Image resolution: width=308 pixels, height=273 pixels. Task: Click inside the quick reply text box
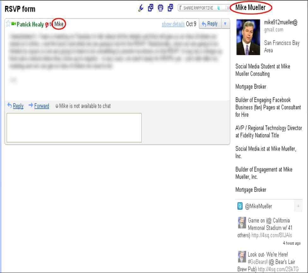(74, 128)
